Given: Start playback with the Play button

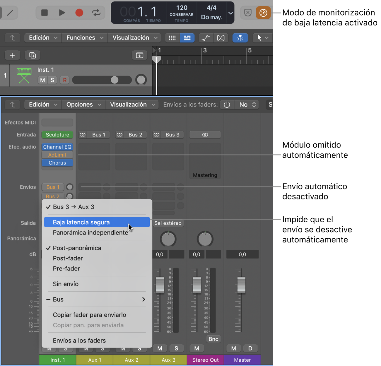Looking at the screenshot, I should pyautogui.click(x=62, y=13).
